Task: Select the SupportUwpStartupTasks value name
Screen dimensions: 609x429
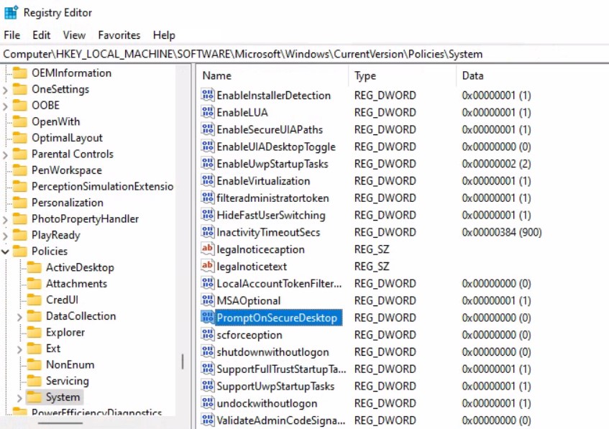Action: (x=275, y=386)
